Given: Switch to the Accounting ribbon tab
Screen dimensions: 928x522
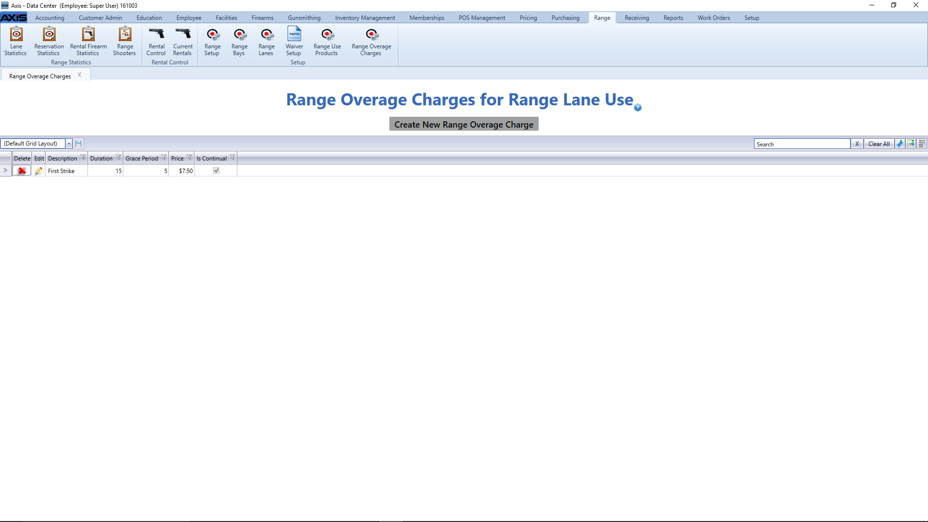Looking at the screenshot, I should pyautogui.click(x=50, y=18).
